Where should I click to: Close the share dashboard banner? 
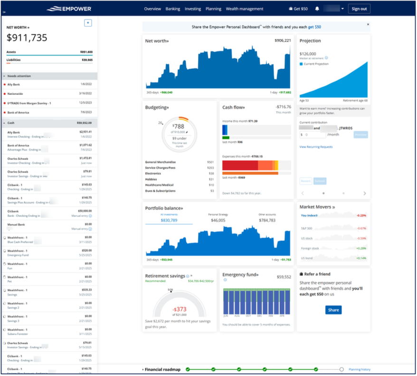point(368,24)
